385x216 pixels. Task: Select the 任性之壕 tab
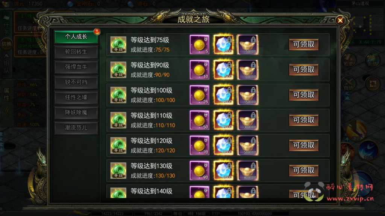click(76, 97)
